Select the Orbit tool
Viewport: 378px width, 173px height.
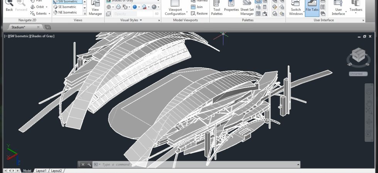click(38, 7)
